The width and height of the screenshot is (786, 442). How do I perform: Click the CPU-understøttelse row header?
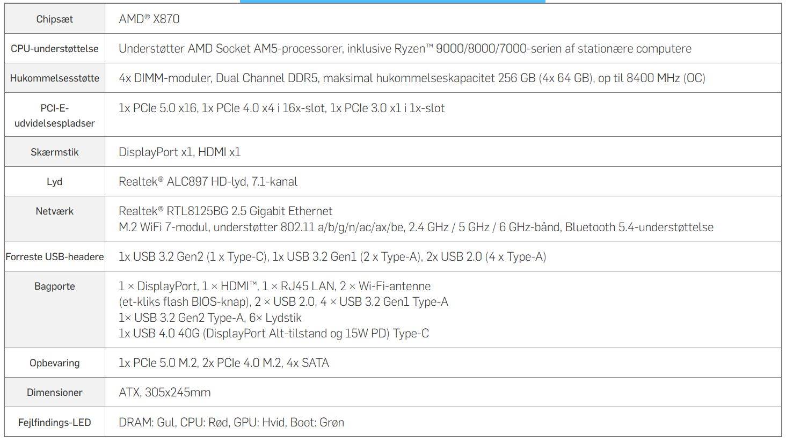pyautogui.click(x=54, y=49)
